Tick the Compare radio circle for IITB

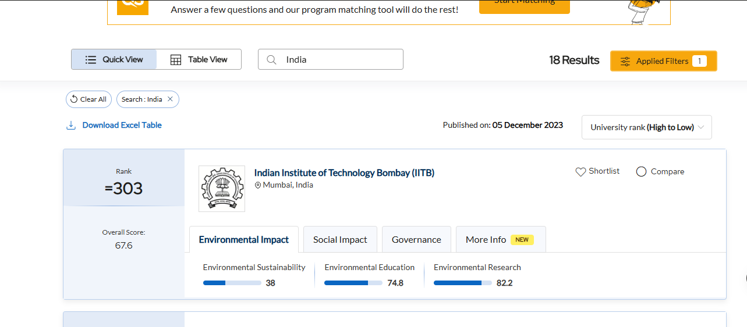[x=642, y=171]
